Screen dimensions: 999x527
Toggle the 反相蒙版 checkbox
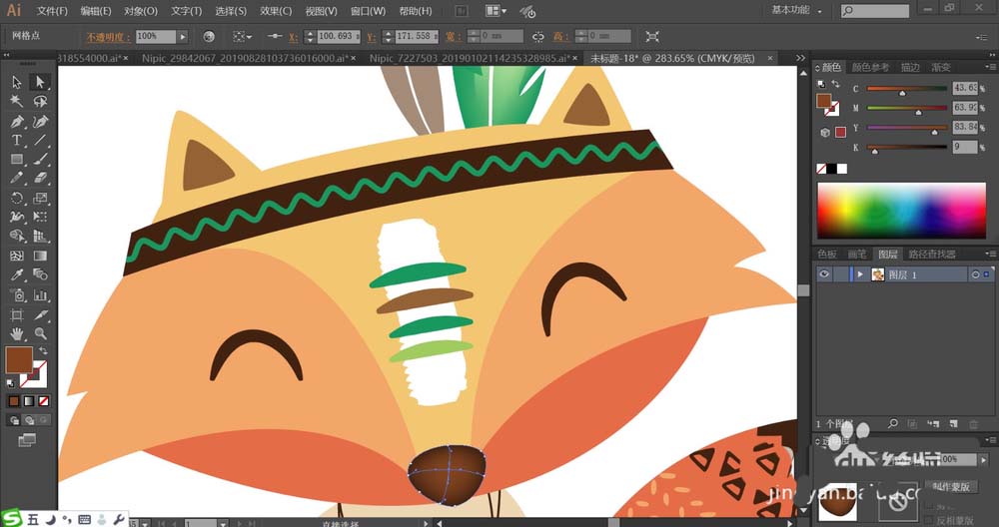point(929,520)
